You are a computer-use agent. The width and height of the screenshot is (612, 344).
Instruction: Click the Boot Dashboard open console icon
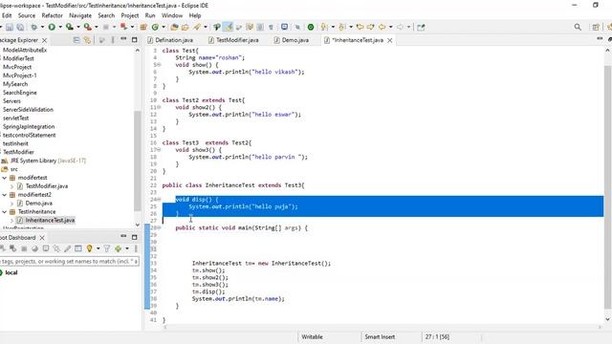[46, 248]
